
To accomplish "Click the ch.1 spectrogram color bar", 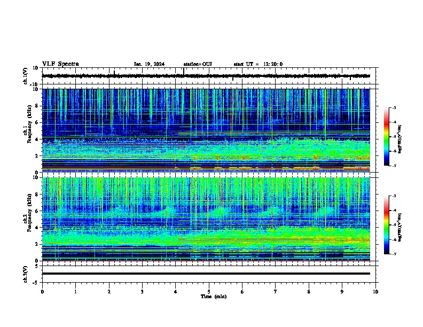I will pos(386,137).
